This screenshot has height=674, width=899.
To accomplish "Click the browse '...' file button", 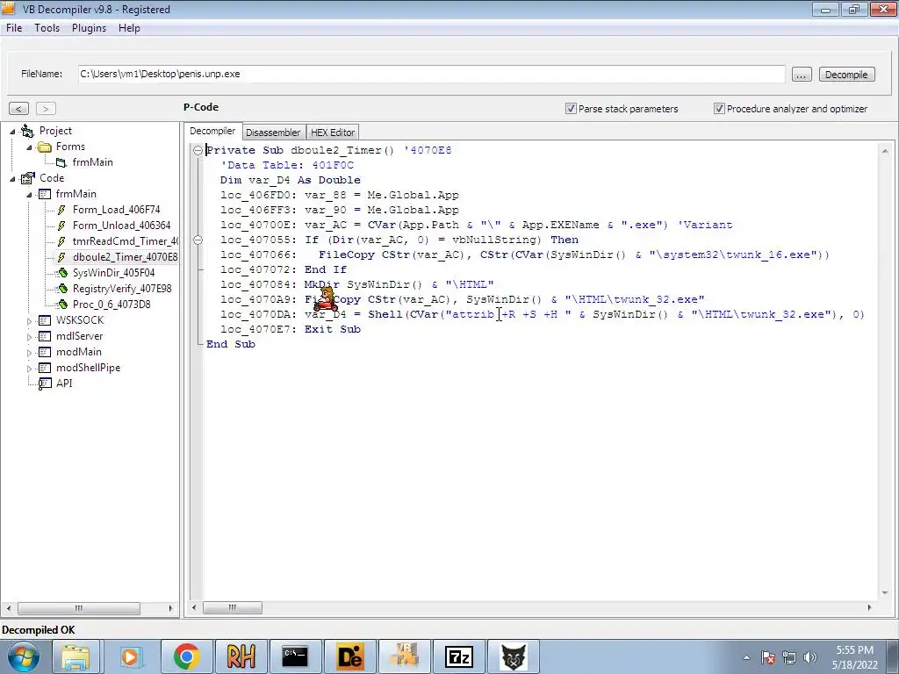I will pos(802,75).
